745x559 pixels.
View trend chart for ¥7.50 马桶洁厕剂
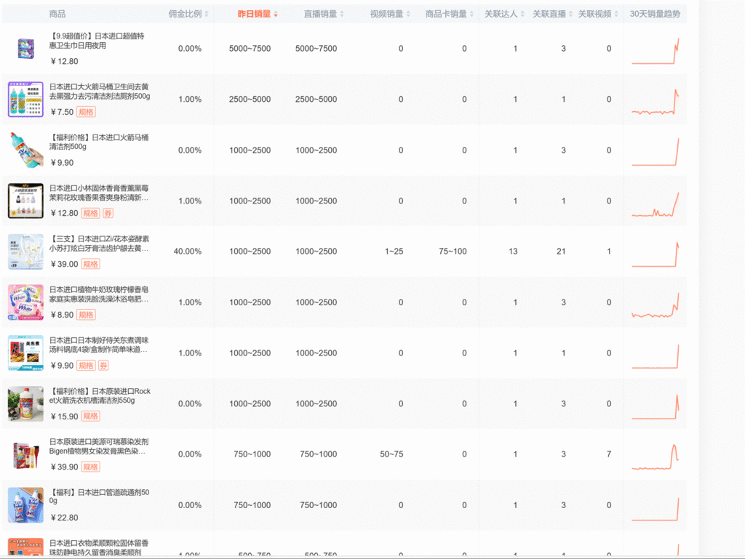[655, 102]
